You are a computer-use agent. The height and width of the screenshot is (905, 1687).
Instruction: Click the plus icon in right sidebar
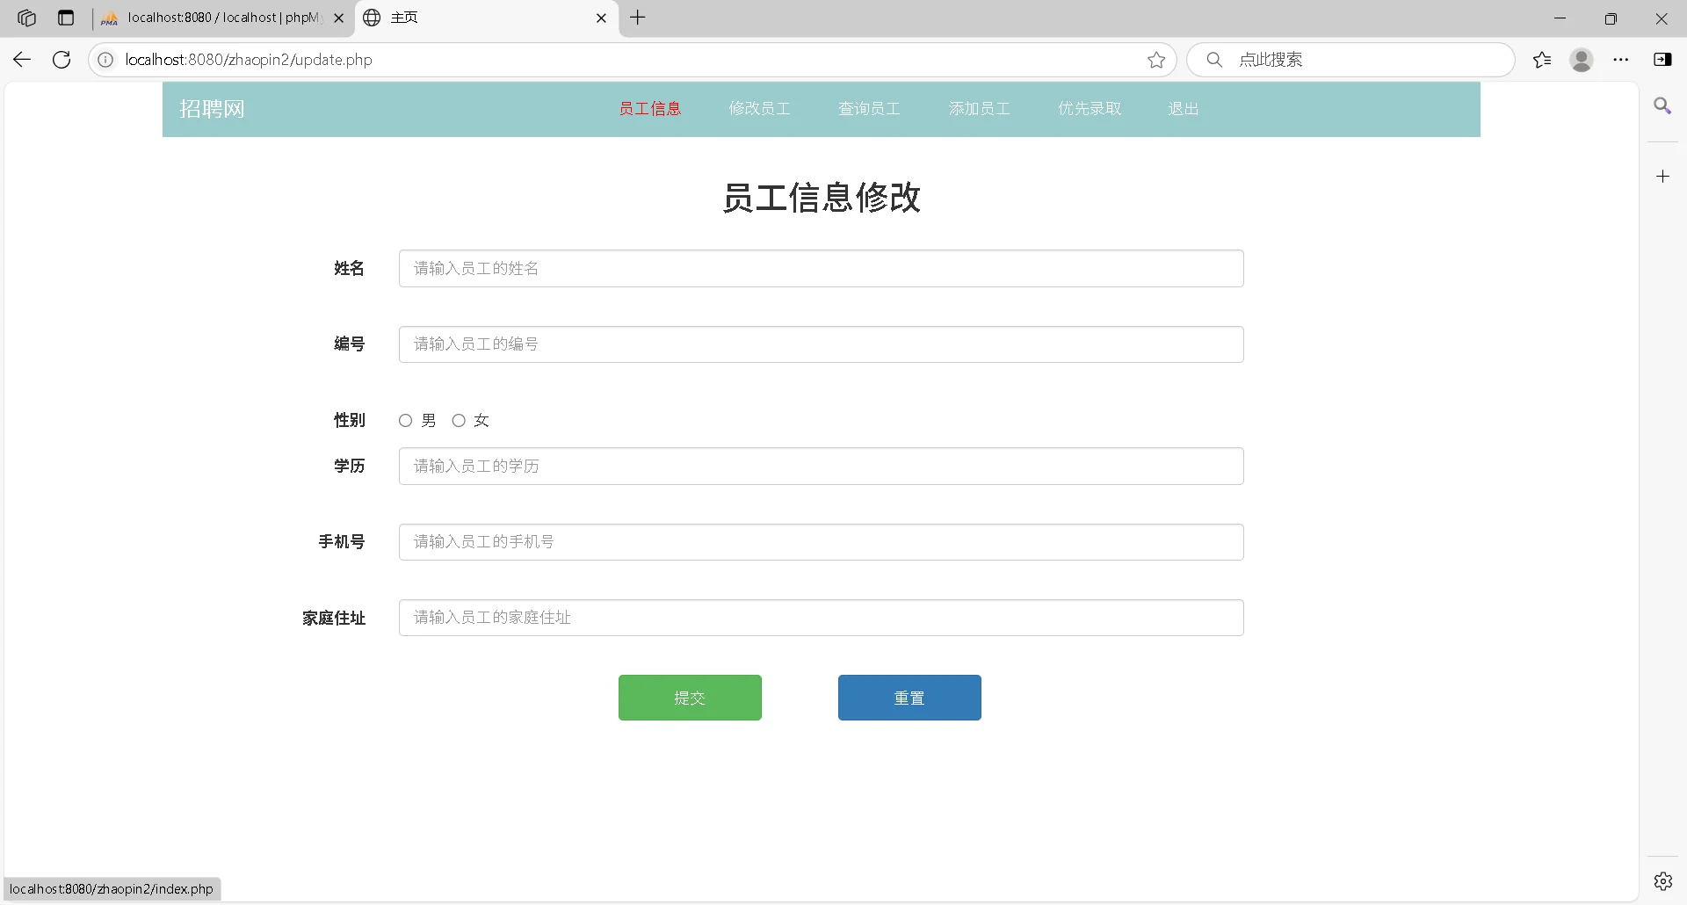pos(1663,176)
